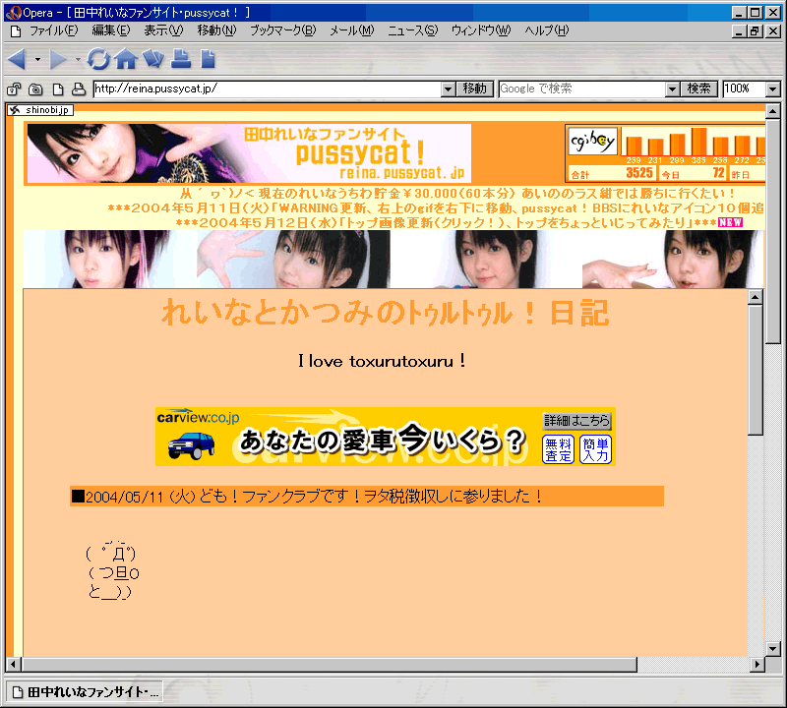The width and height of the screenshot is (787, 708).
Task: Select the 田中れいなファンサイト page tab in bottom bar
Action: tap(85, 692)
